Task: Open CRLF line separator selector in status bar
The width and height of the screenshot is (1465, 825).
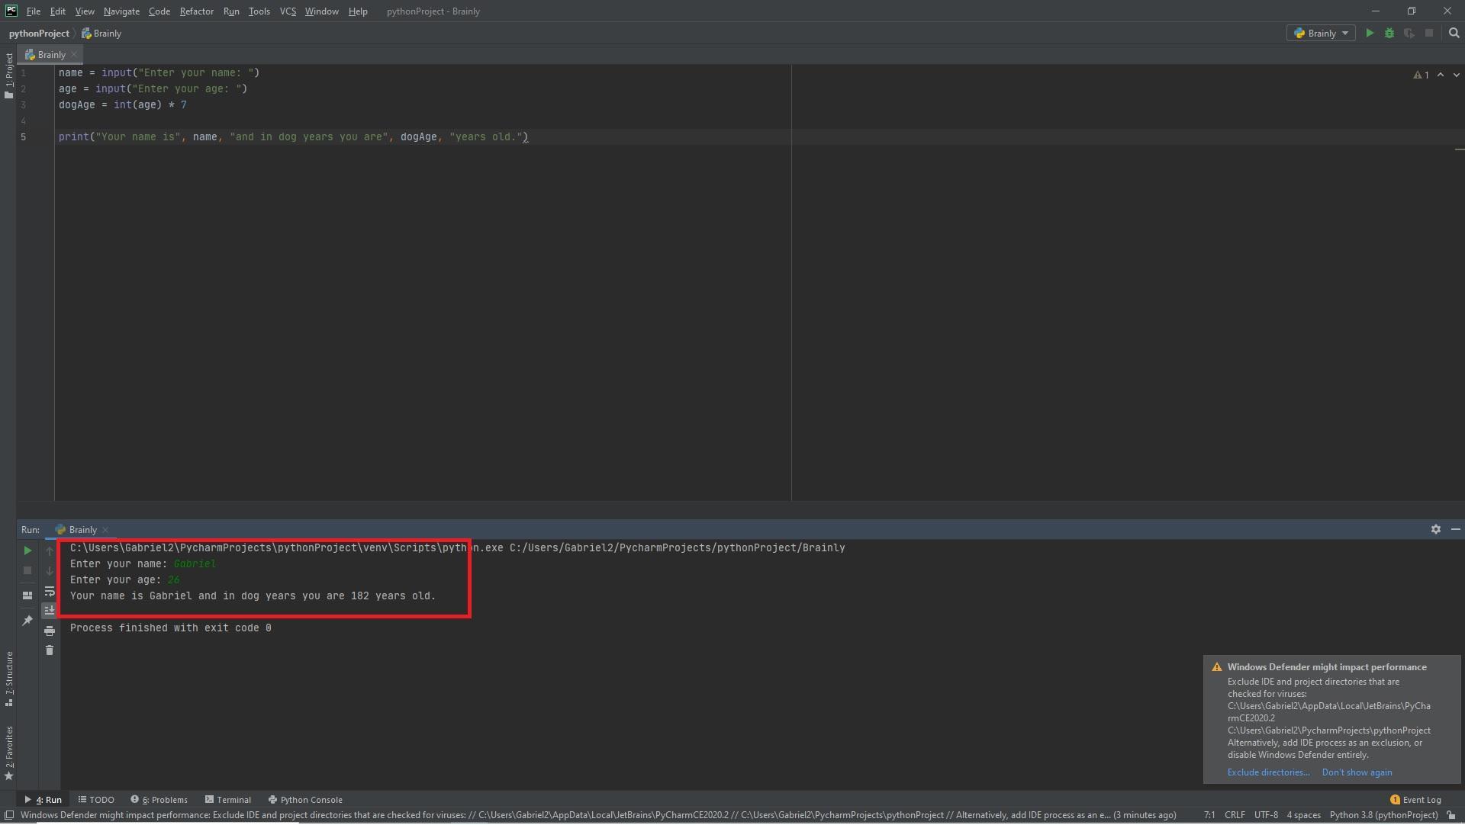Action: (1234, 816)
